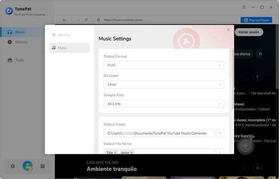Click the settings dialog vertical scrollbar
The height and width of the screenshot is (179, 279).
pos(233,79)
